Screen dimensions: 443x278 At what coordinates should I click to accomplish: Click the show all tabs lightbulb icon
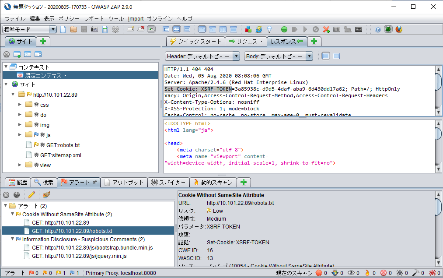click(130, 29)
